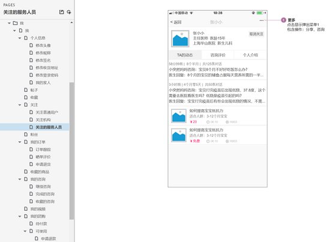The height and width of the screenshot is (242, 330).
Task: Collapse the 我的咨询 tree node
Action: 20,179
